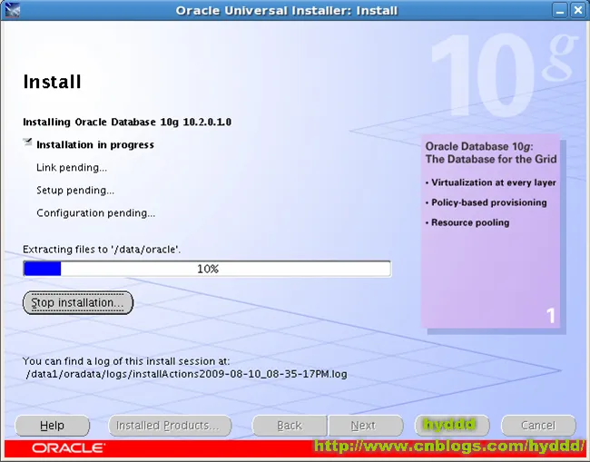Click the Stop installation button
The image size is (590, 462).
pos(78,302)
